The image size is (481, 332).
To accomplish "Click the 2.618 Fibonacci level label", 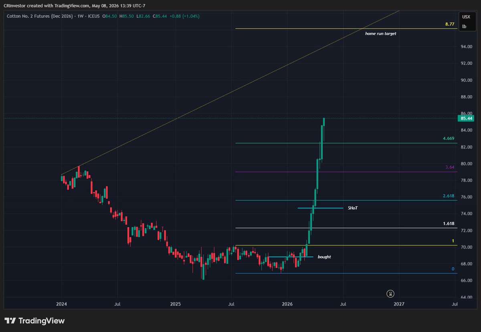I will (x=449, y=195).
